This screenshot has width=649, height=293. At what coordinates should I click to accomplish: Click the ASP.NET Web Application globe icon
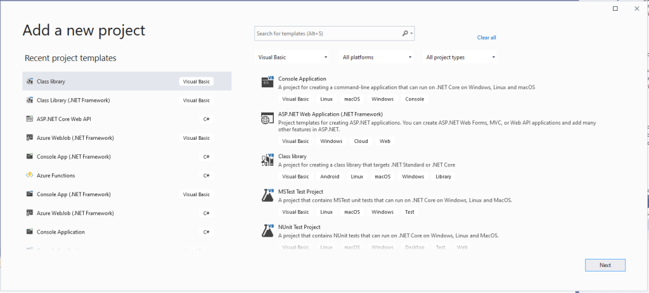coord(267,118)
